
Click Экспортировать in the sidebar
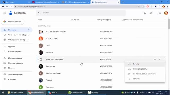(x=16, y=63)
